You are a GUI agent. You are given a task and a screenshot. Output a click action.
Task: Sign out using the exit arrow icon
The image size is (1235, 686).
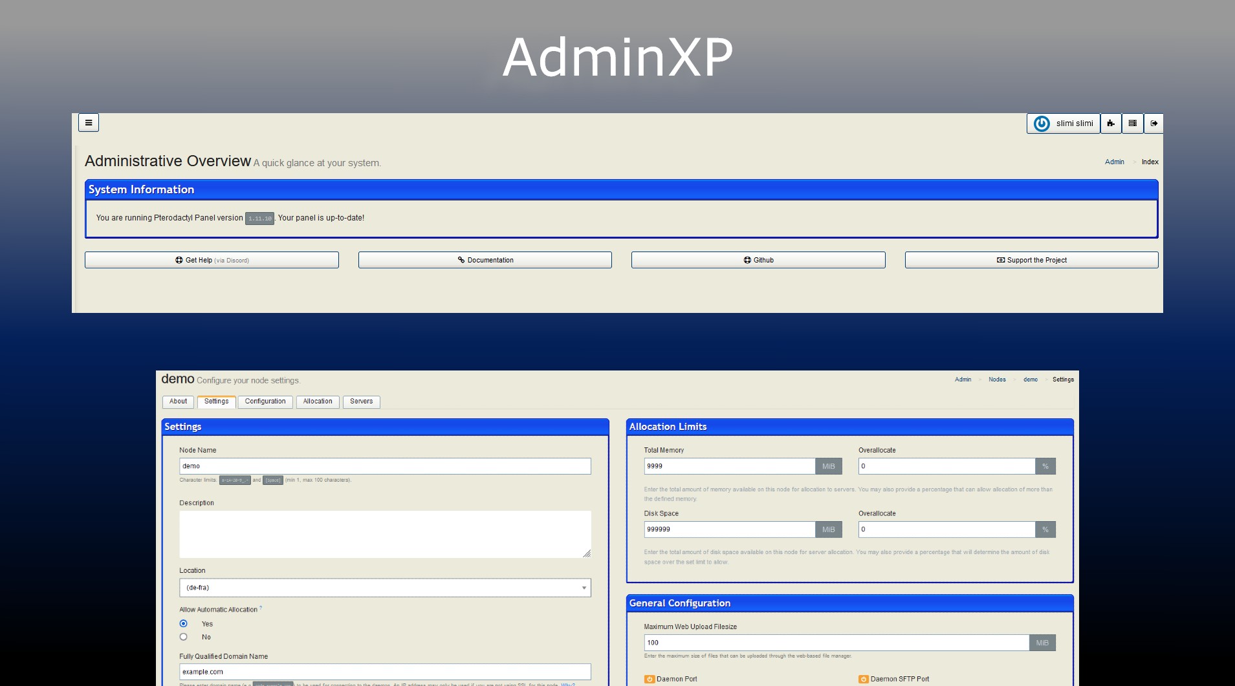tap(1154, 123)
